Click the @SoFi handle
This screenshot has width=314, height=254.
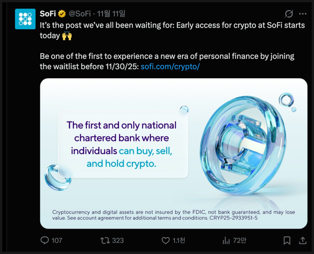[x=81, y=14]
